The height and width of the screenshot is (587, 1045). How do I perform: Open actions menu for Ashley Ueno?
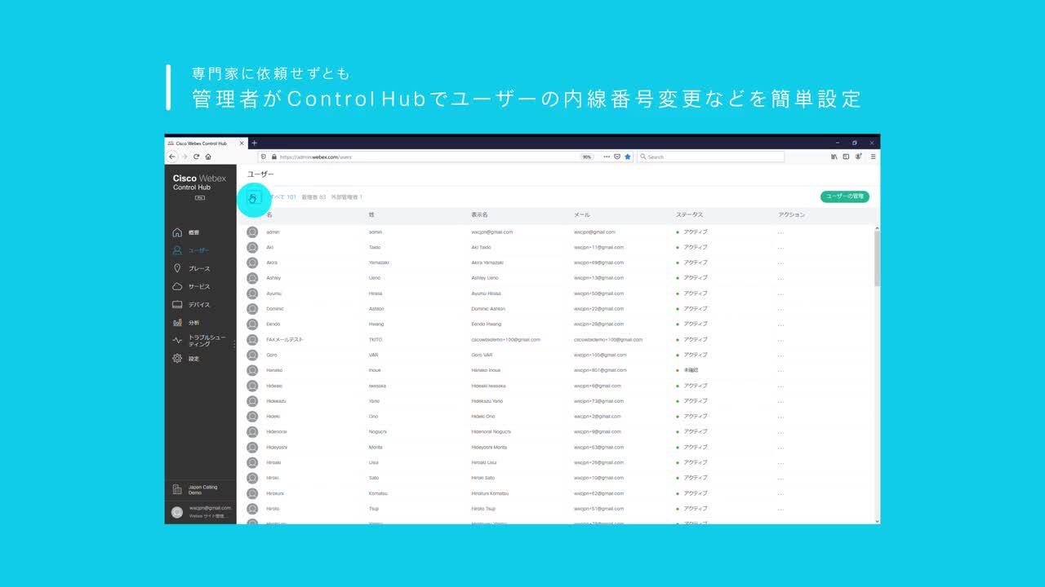(780, 278)
